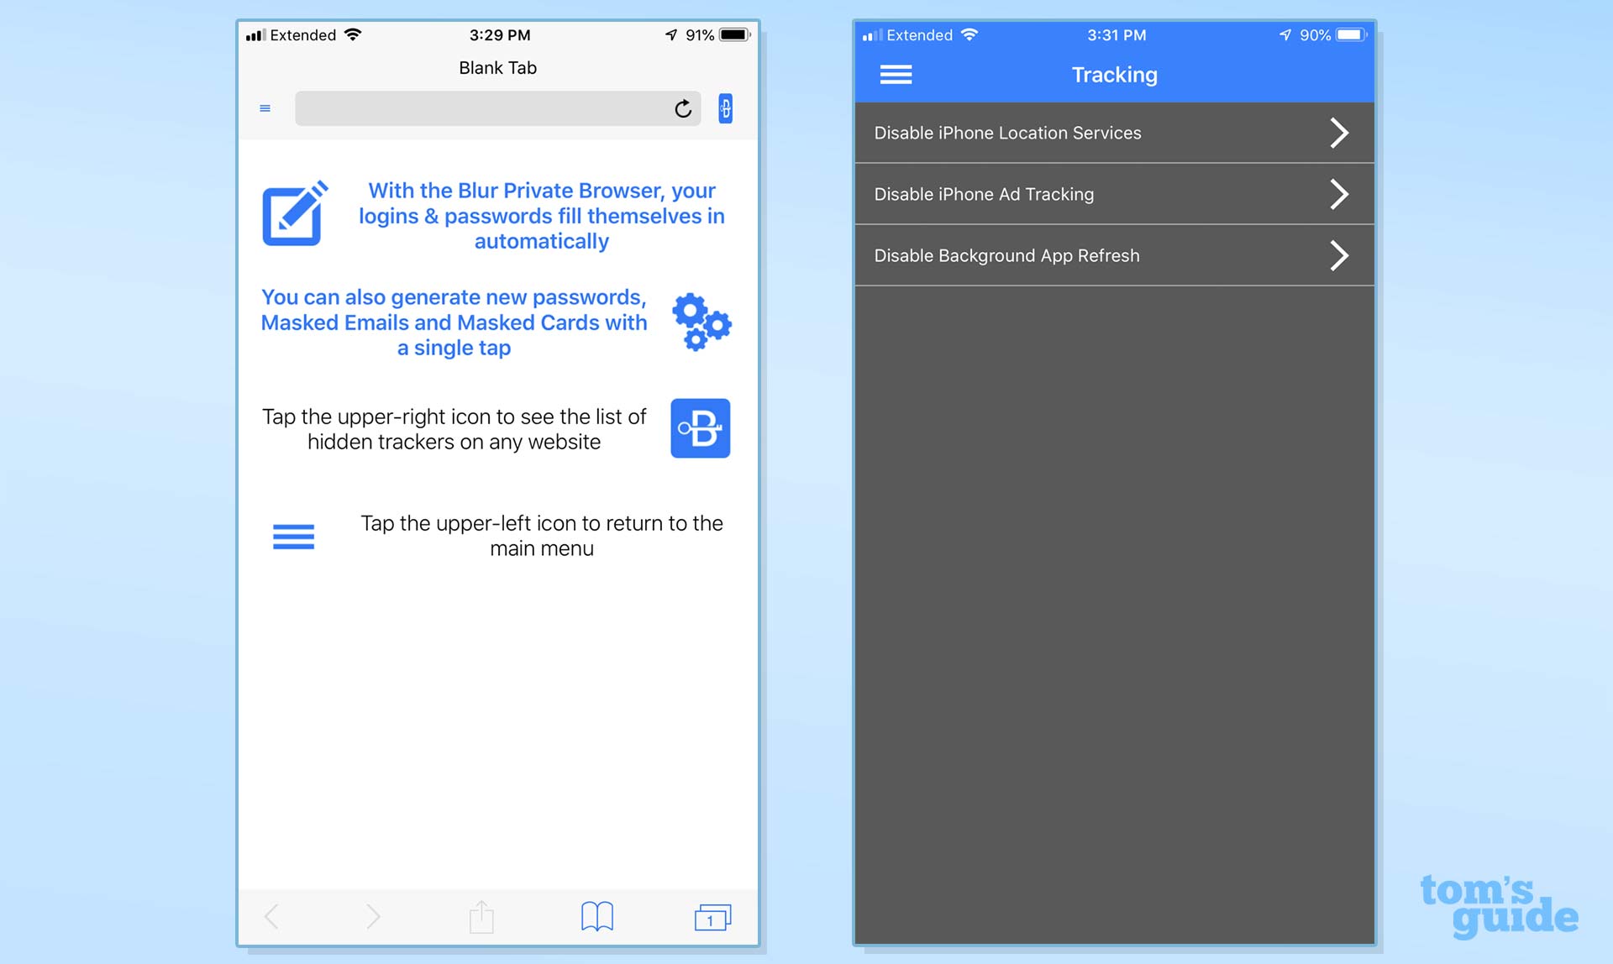The height and width of the screenshot is (964, 1613).
Task: Tap the hamburger menu icon left screen
Action: click(x=264, y=107)
